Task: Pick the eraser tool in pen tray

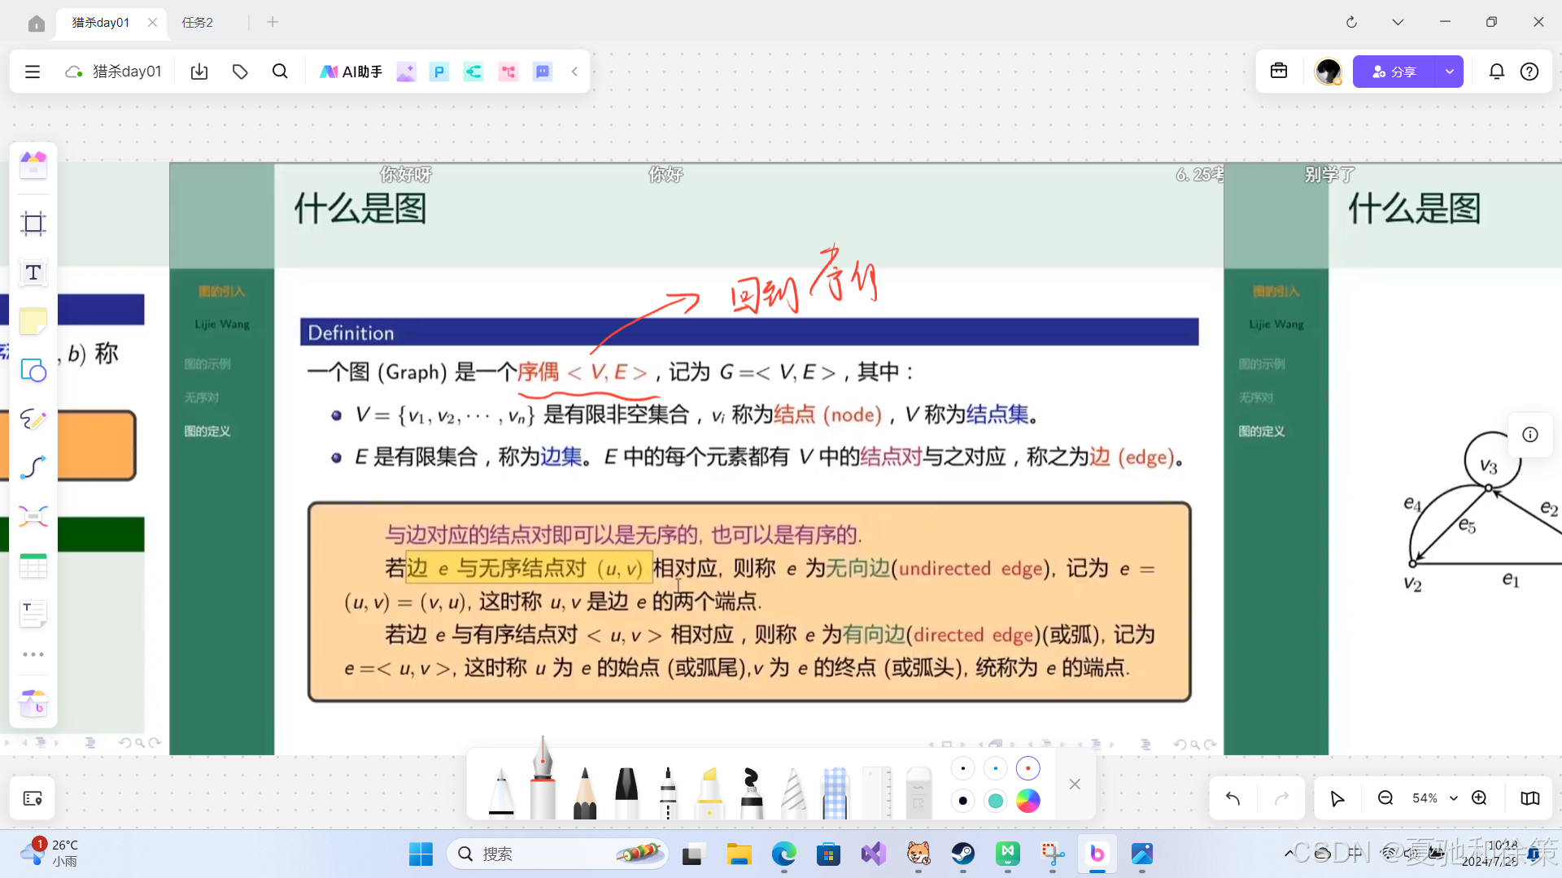Action: 918,793
